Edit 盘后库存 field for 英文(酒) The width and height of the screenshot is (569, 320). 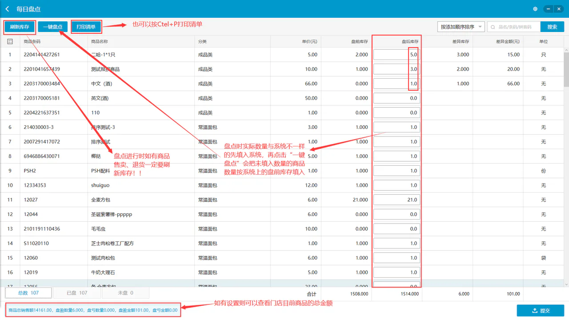click(x=397, y=98)
